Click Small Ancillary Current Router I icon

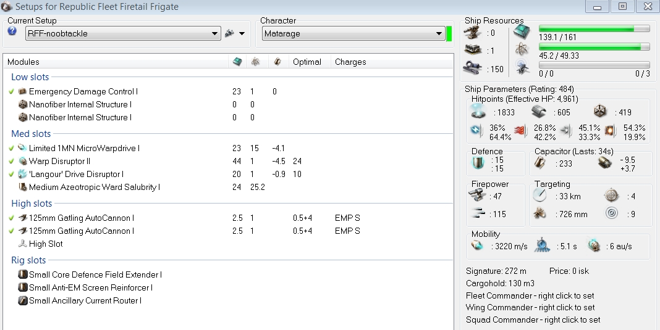click(23, 300)
